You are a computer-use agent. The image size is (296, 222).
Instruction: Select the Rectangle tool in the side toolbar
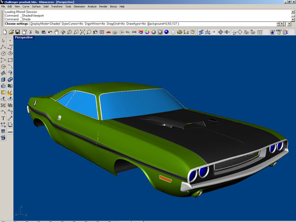pyautogui.click(x=10, y=60)
